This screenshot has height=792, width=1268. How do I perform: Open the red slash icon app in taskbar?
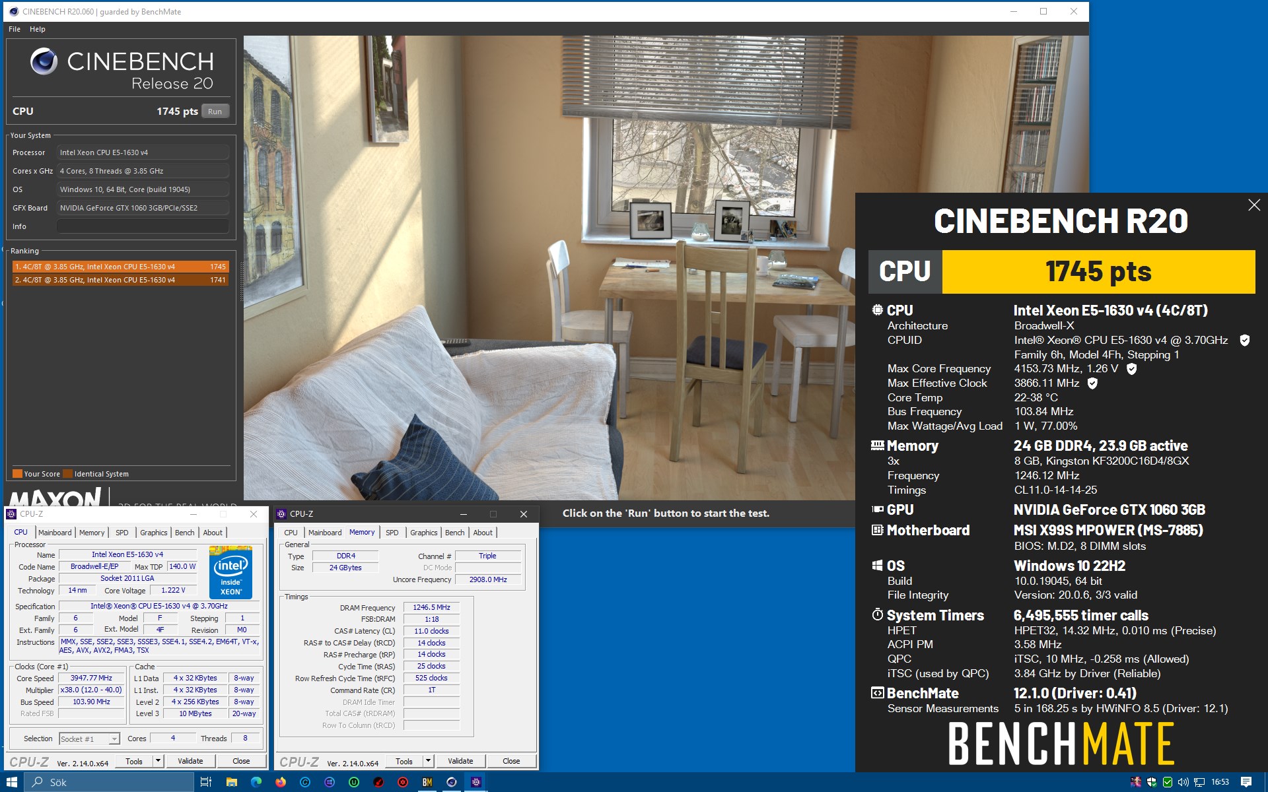coord(378,782)
